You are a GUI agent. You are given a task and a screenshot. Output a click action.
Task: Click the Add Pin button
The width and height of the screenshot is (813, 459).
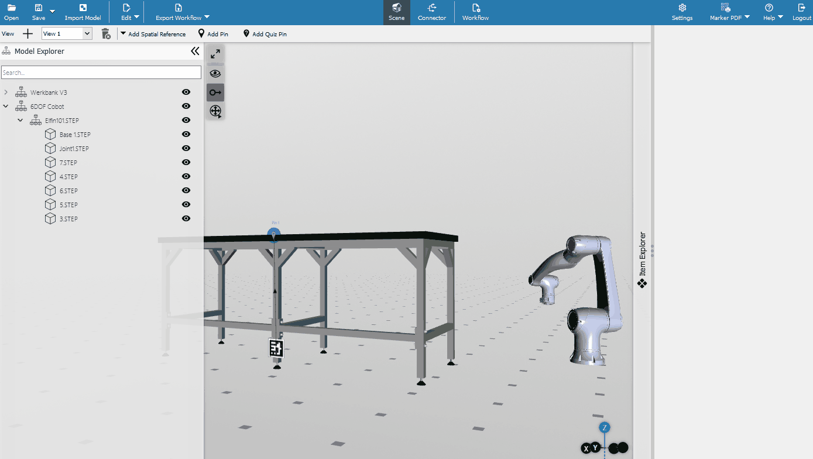click(x=213, y=34)
